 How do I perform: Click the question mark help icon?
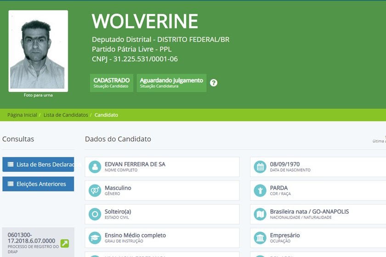(x=214, y=83)
